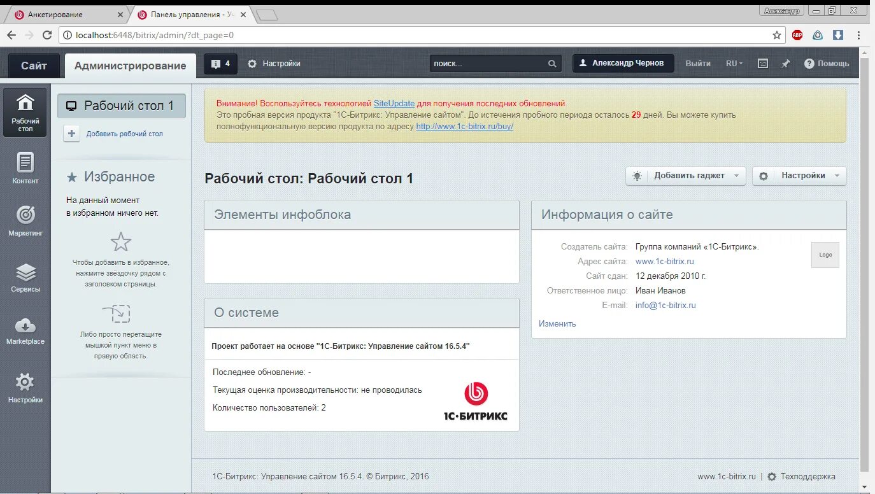Click the Добавить гаджет button
875x494 pixels.
tap(685, 176)
